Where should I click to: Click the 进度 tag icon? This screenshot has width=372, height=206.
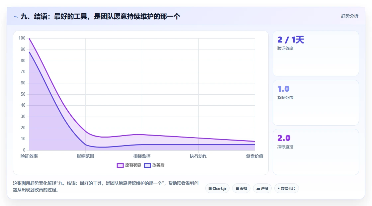[x=258, y=189]
